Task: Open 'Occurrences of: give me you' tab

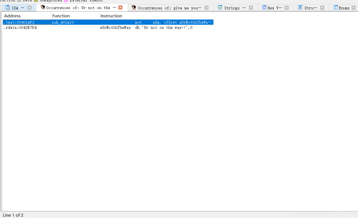Action: (170, 8)
